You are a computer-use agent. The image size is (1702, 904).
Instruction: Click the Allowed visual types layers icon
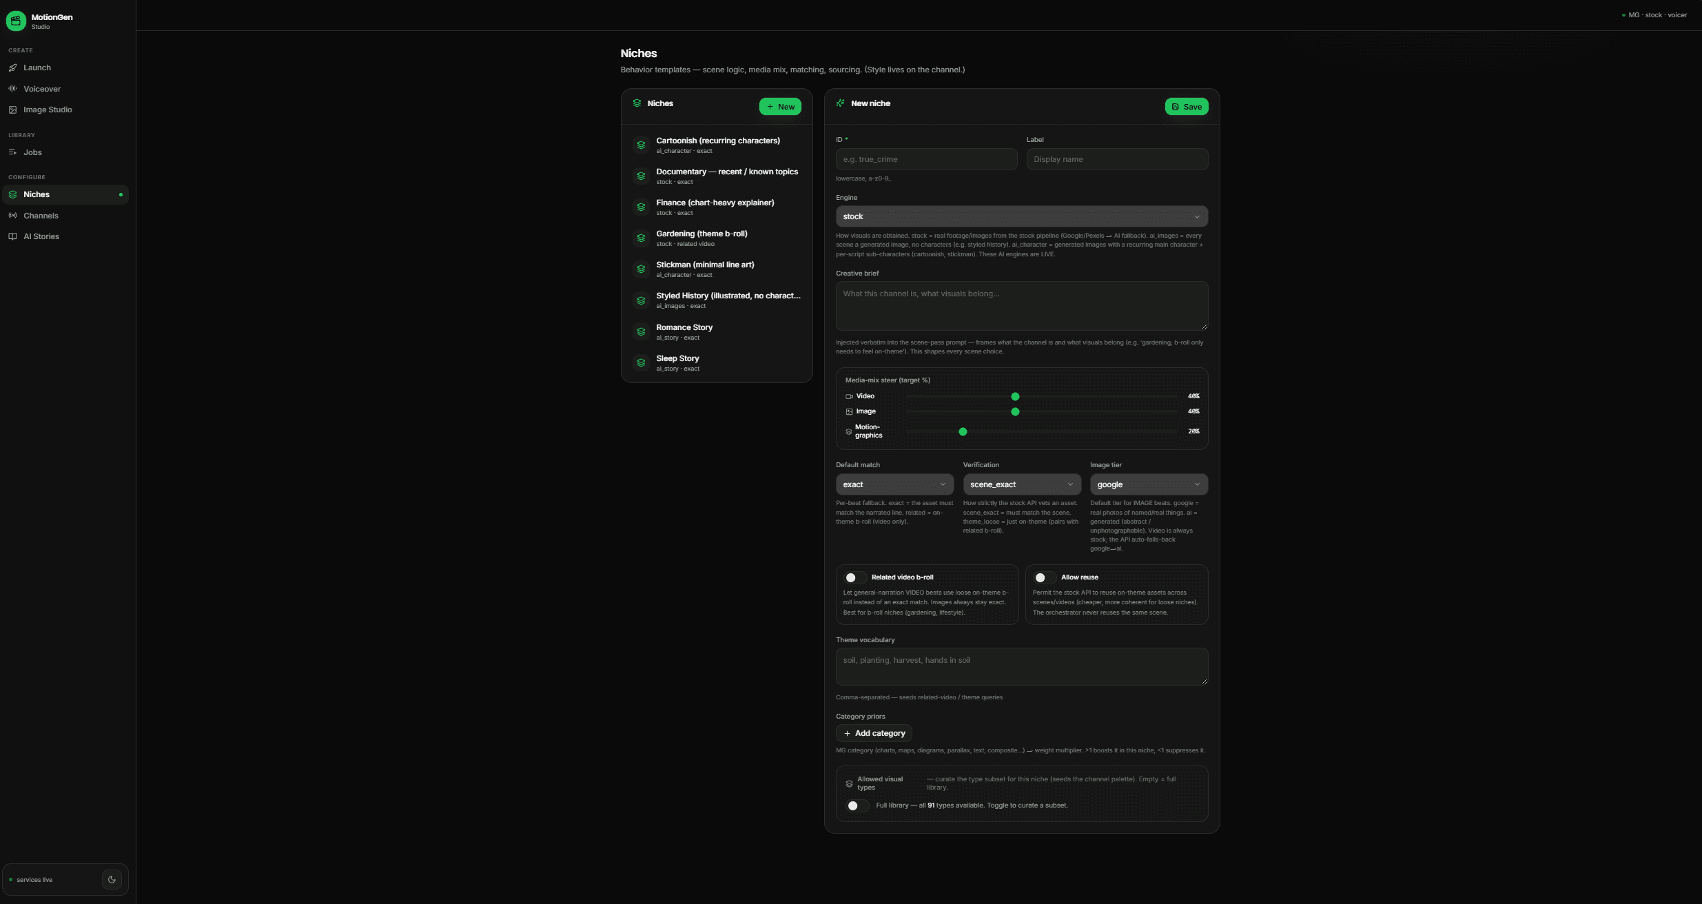[849, 783]
